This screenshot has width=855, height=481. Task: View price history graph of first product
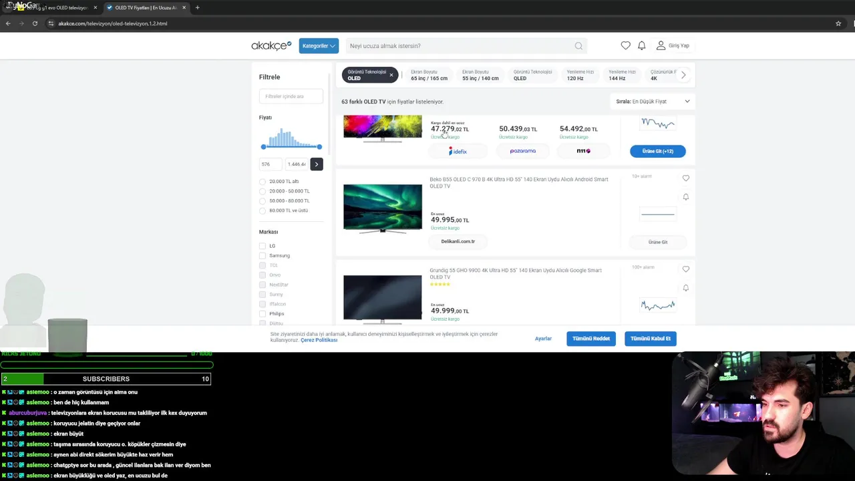658,124
